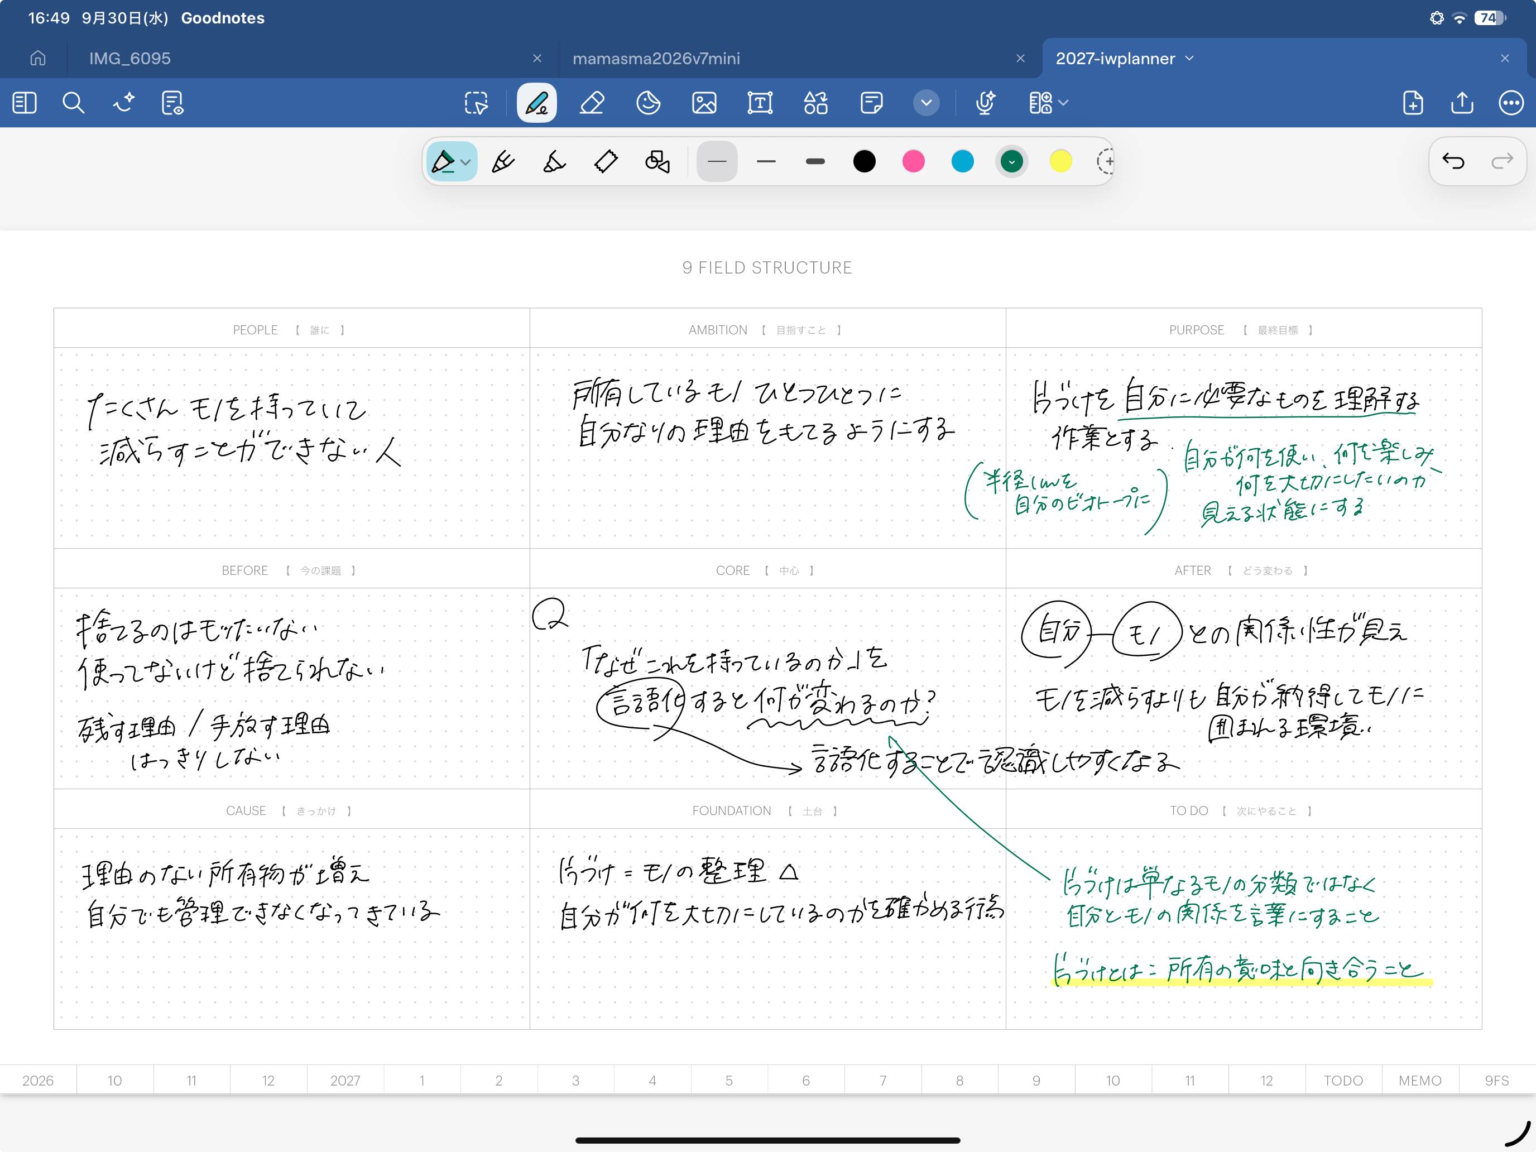1536x1152 pixels.
Task: Insert an image with photo tool
Action: [704, 103]
